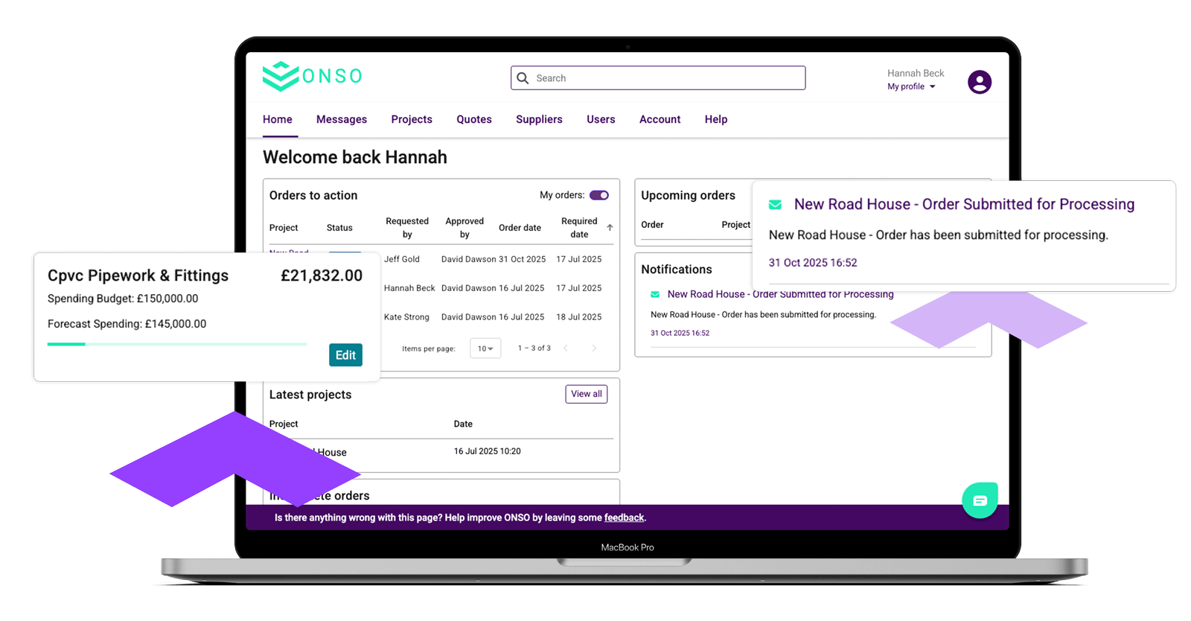Expand the My profile dropdown
This screenshot has width=1191, height=621.
[911, 86]
